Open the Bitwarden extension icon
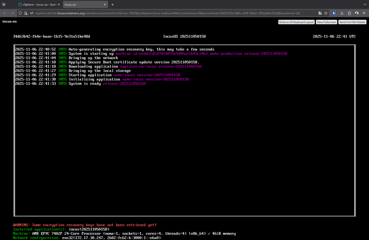Viewport: 369px width, 240px height. click(334, 13)
